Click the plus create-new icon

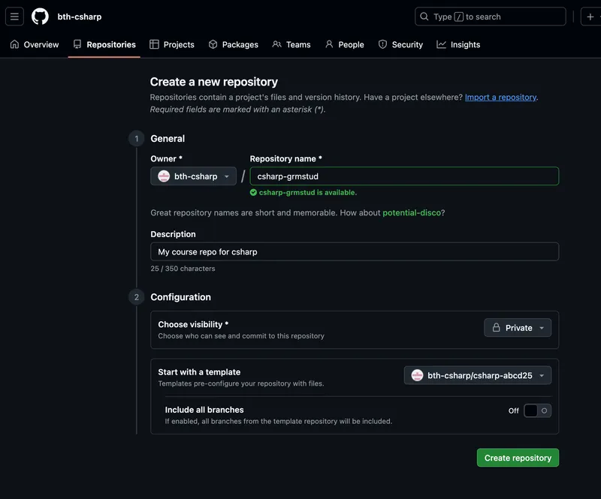pos(590,17)
